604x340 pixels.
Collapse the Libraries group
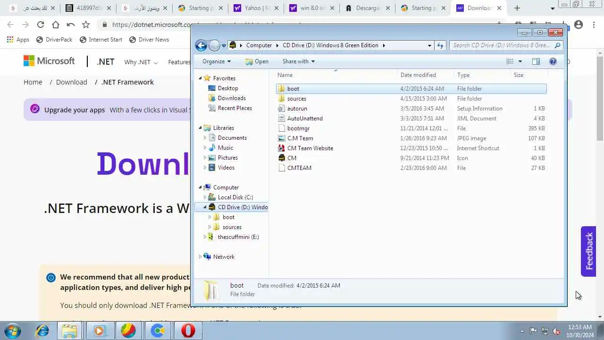pyautogui.click(x=200, y=128)
